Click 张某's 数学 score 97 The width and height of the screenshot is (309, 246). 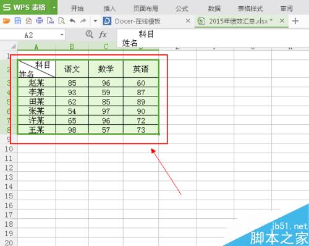106,111
